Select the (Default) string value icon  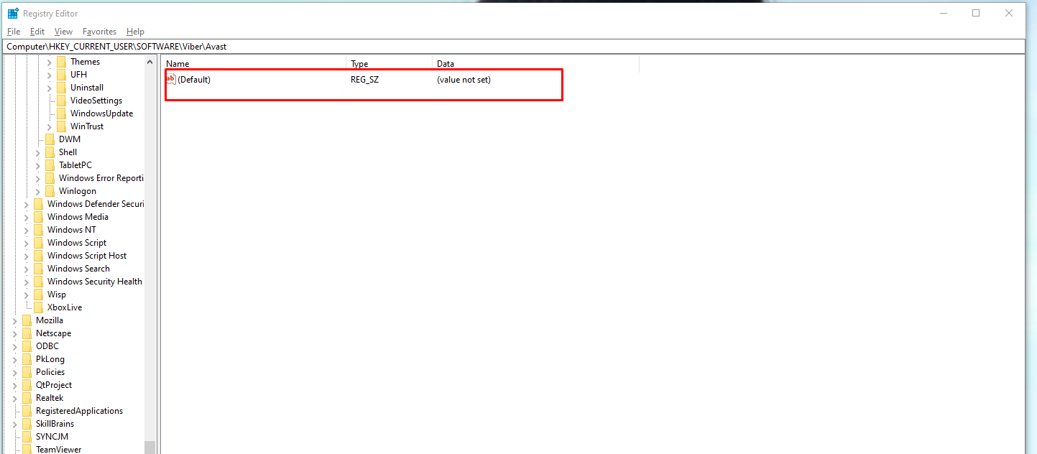click(171, 79)
